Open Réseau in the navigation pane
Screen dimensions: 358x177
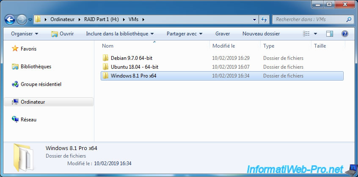pyautogui.click(x=28, y=119)
